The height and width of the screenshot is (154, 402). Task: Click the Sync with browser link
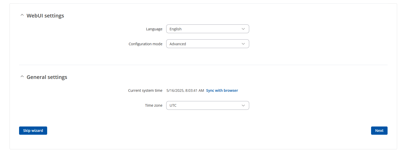pyautogui.click(x=222, y=90)
